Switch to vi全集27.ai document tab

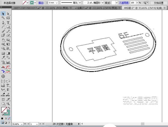(96, 8)
